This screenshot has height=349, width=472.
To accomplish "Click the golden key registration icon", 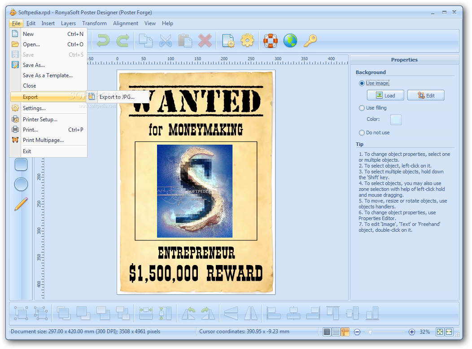I will (x=310, y=40).
